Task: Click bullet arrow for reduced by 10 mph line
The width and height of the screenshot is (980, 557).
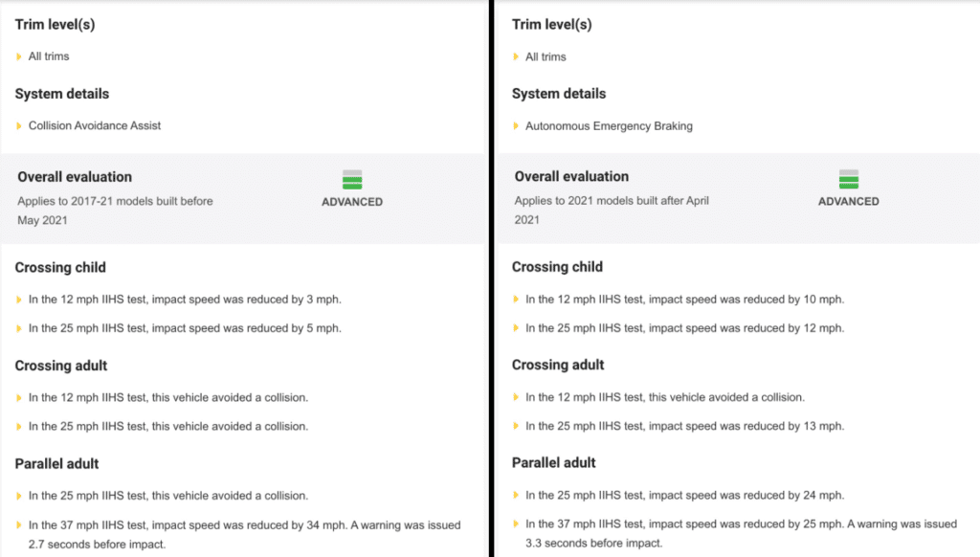Action: [516, 299]
